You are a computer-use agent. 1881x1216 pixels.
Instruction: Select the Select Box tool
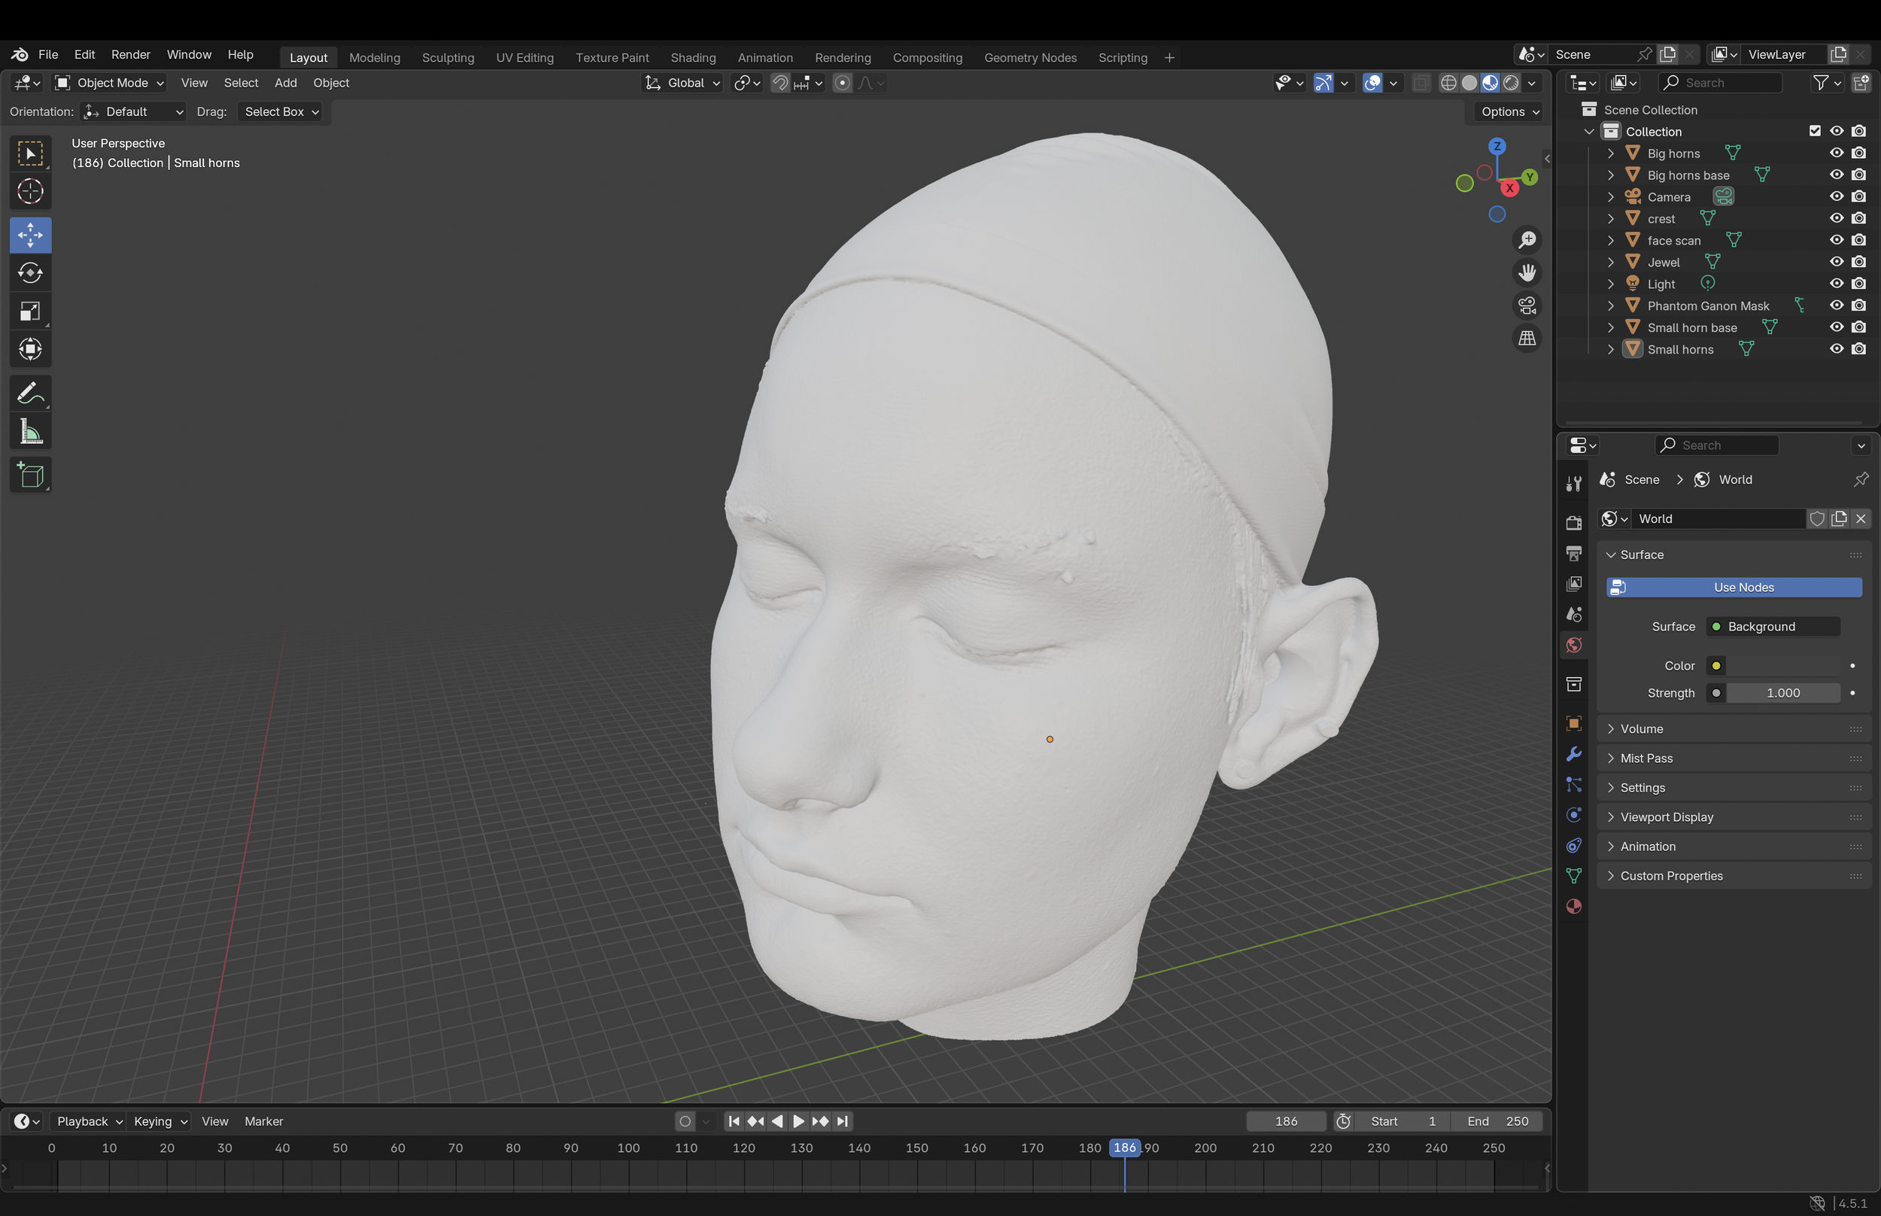tap(30, 154)
